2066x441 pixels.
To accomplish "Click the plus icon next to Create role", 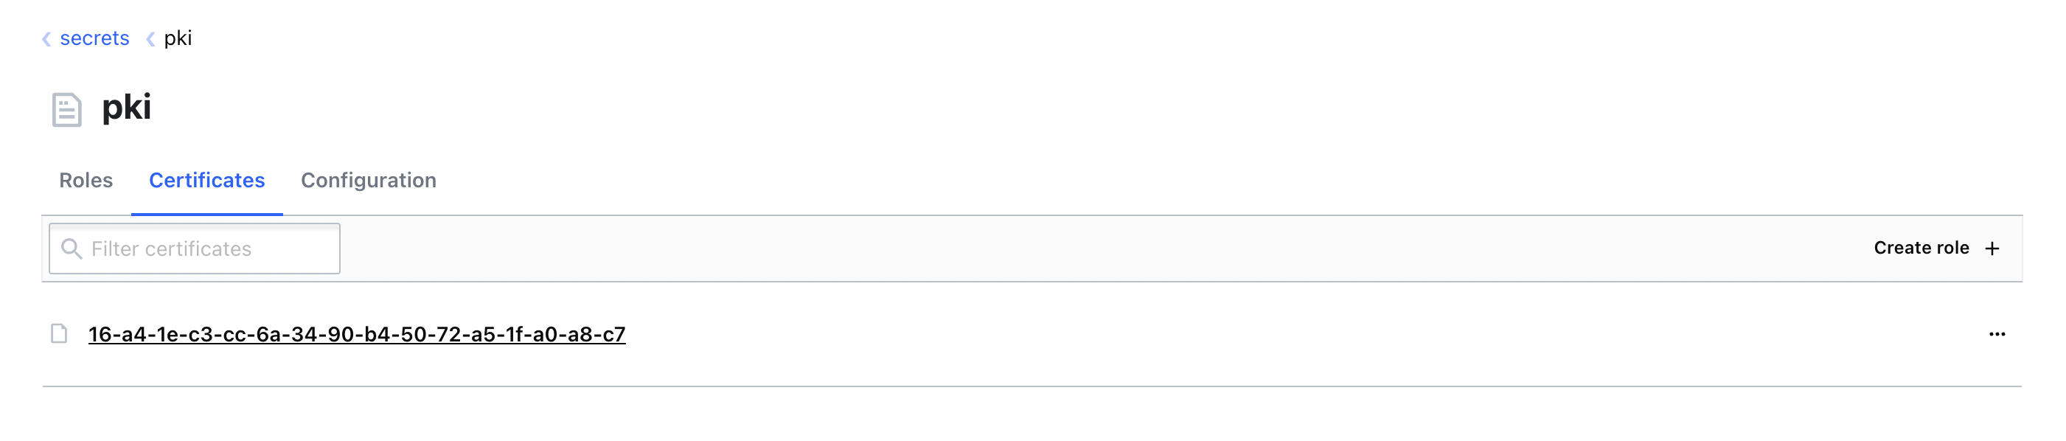I will coord(1992,249).
